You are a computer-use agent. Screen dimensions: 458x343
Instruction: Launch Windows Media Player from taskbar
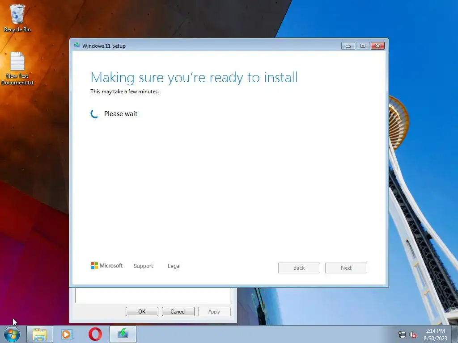coord(67,334)
